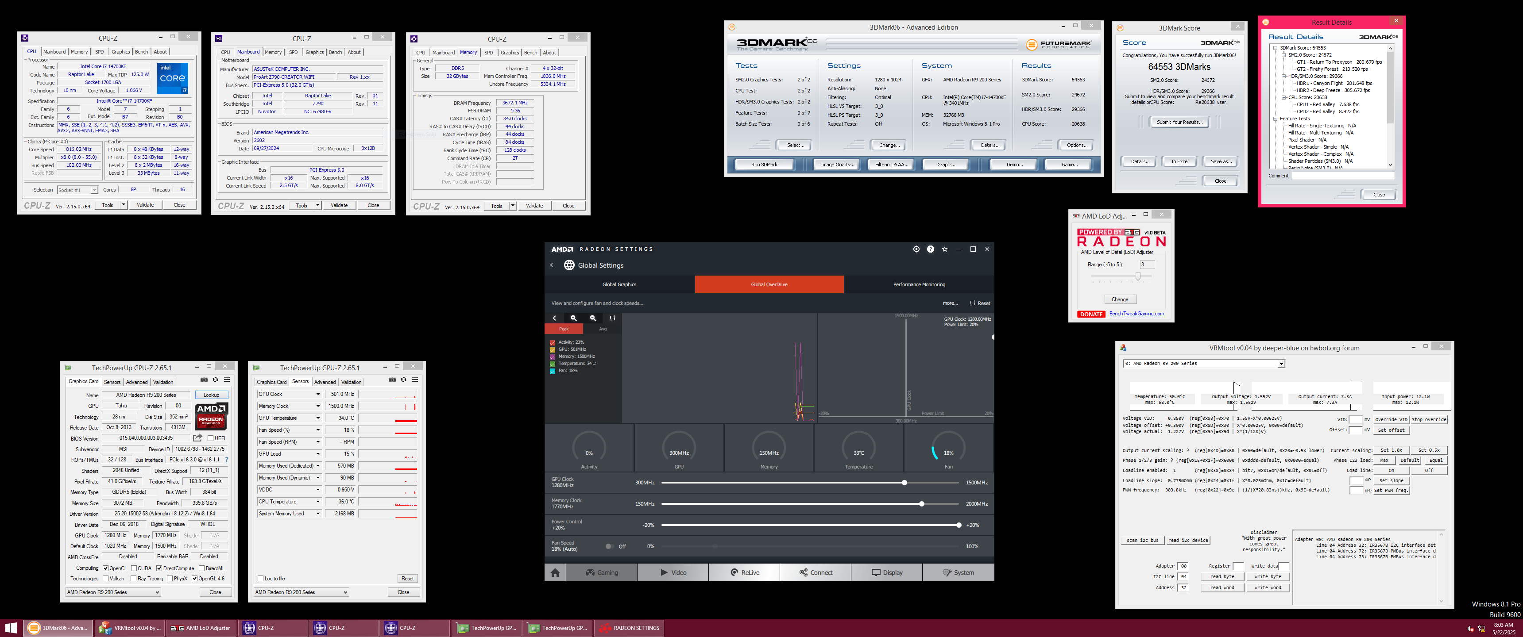Click Submit Your Results button
The width and height of the screenshot is (1523, 637).
point(1179,122)
